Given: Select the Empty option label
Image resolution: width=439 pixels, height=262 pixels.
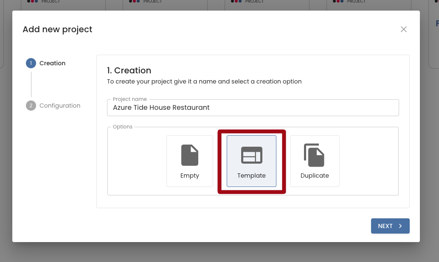Looking at the screenshot, I should tap(189, 176).
